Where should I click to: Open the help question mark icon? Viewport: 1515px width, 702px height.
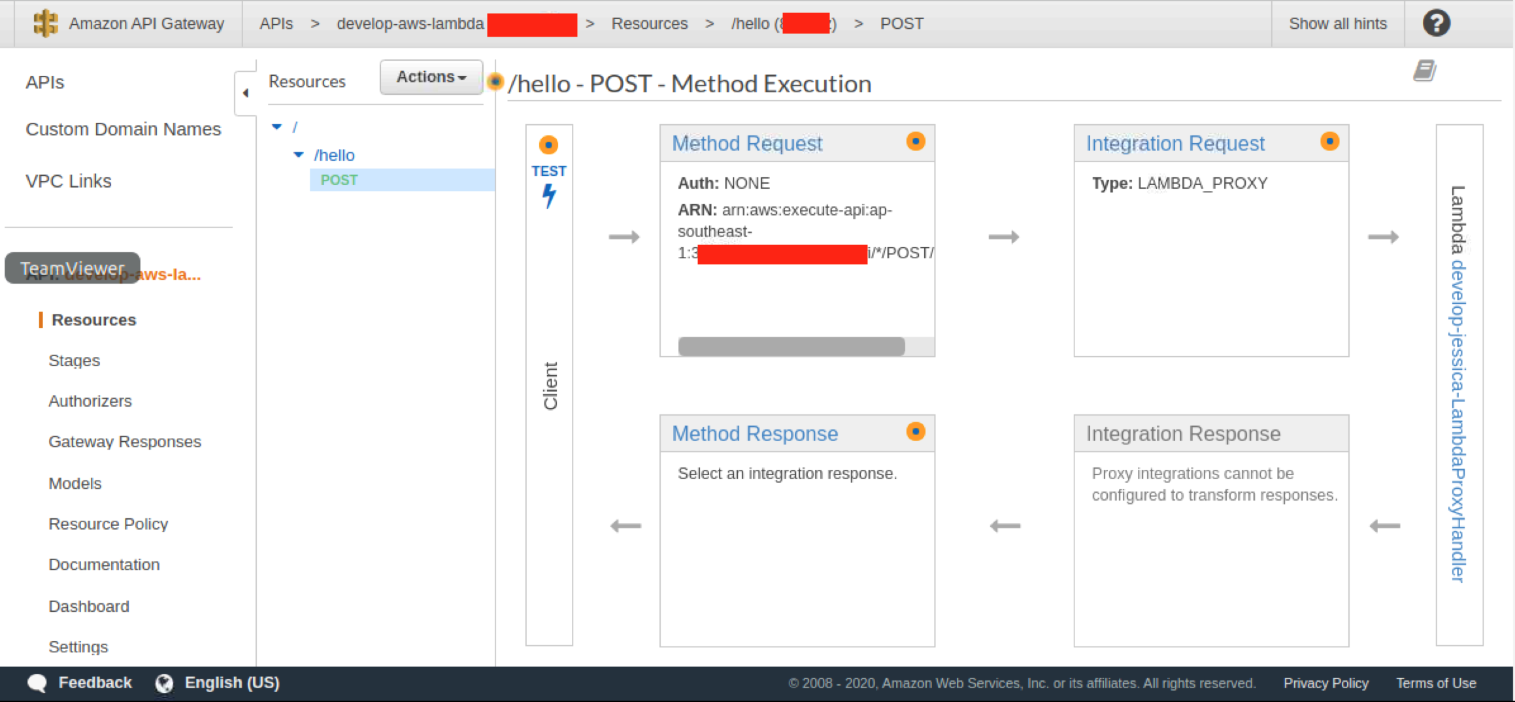(x=1436, y=24)
